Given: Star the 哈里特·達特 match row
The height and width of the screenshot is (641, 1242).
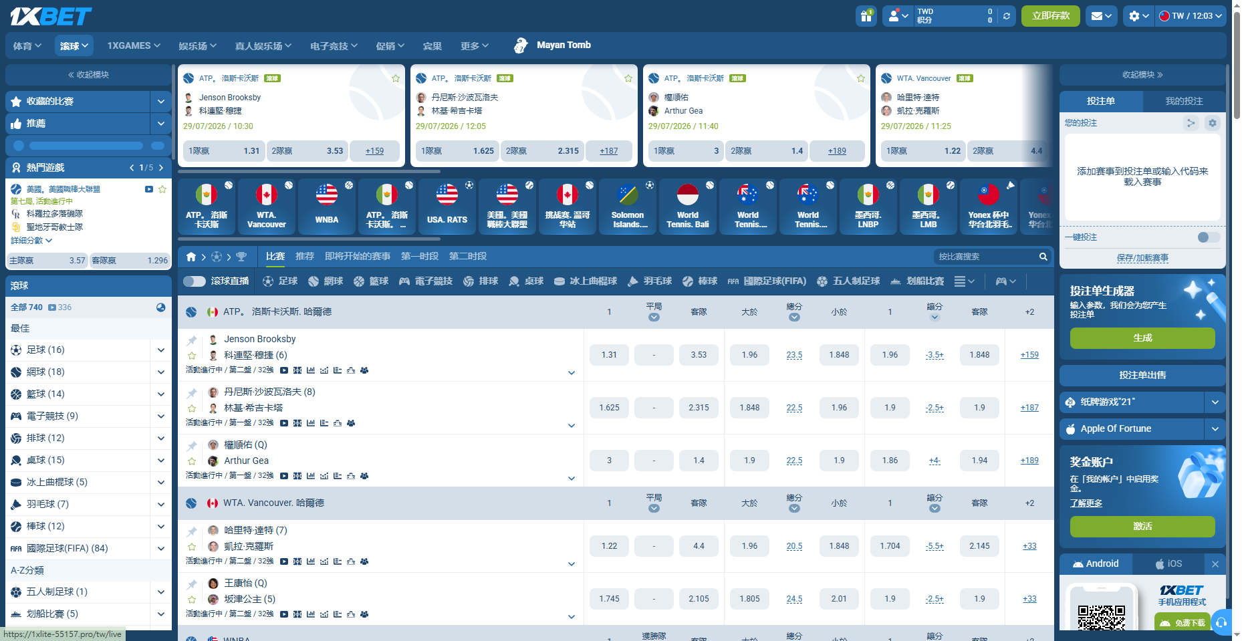Looking at the screenshot, I should pos(192,547).
